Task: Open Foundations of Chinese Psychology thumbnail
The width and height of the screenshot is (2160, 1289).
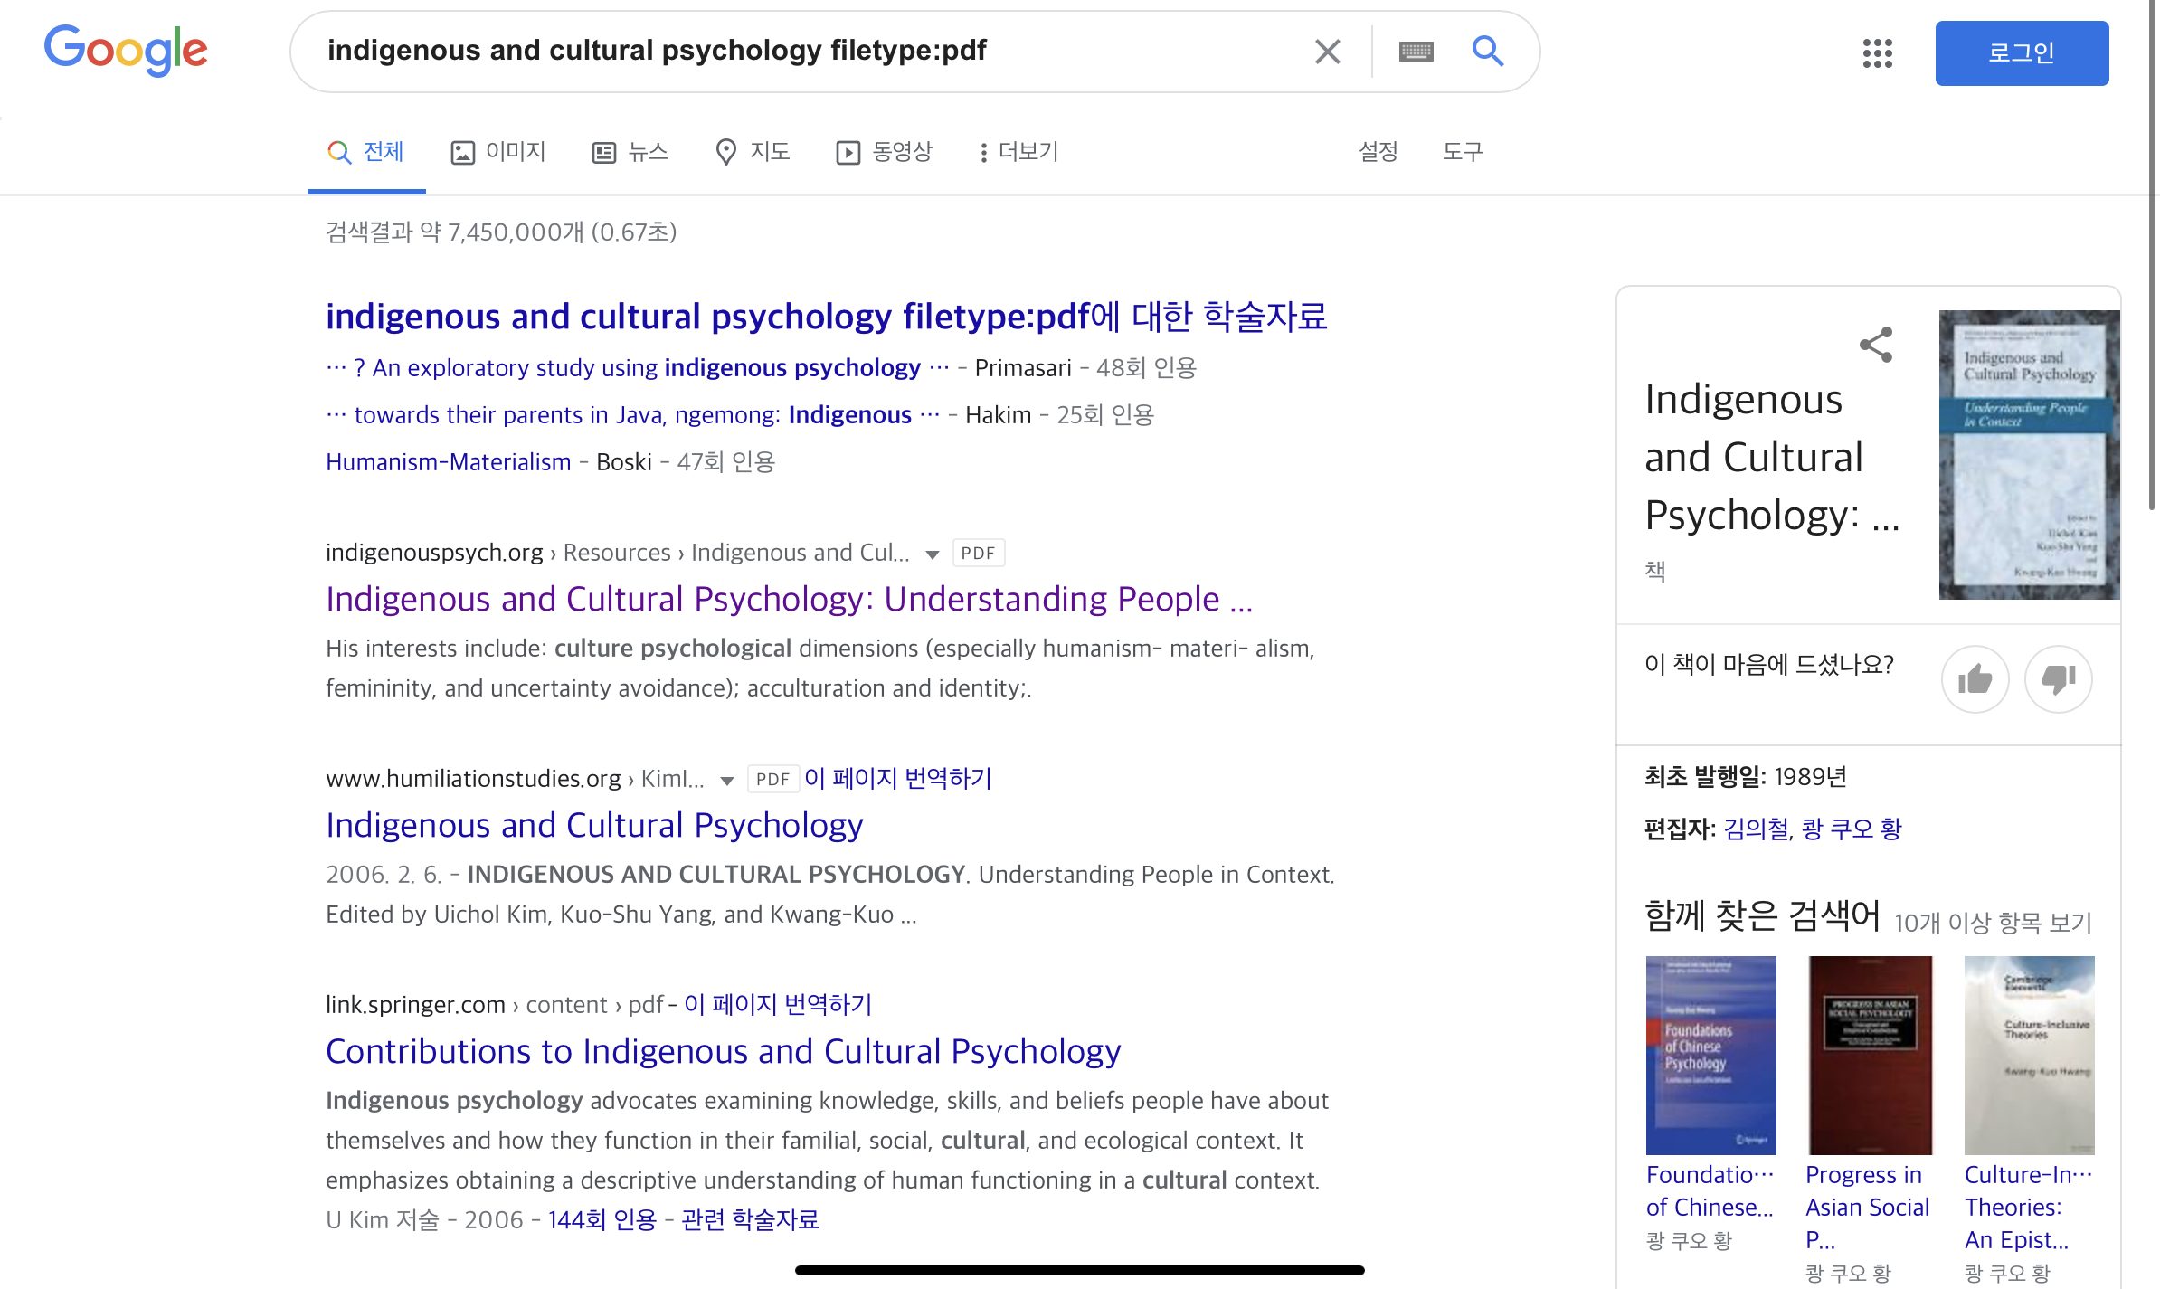Action: click(1710, 1055)
